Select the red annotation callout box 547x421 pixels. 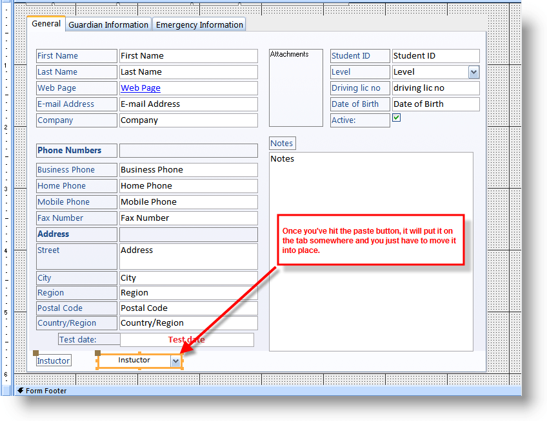(x=371, y=239)
